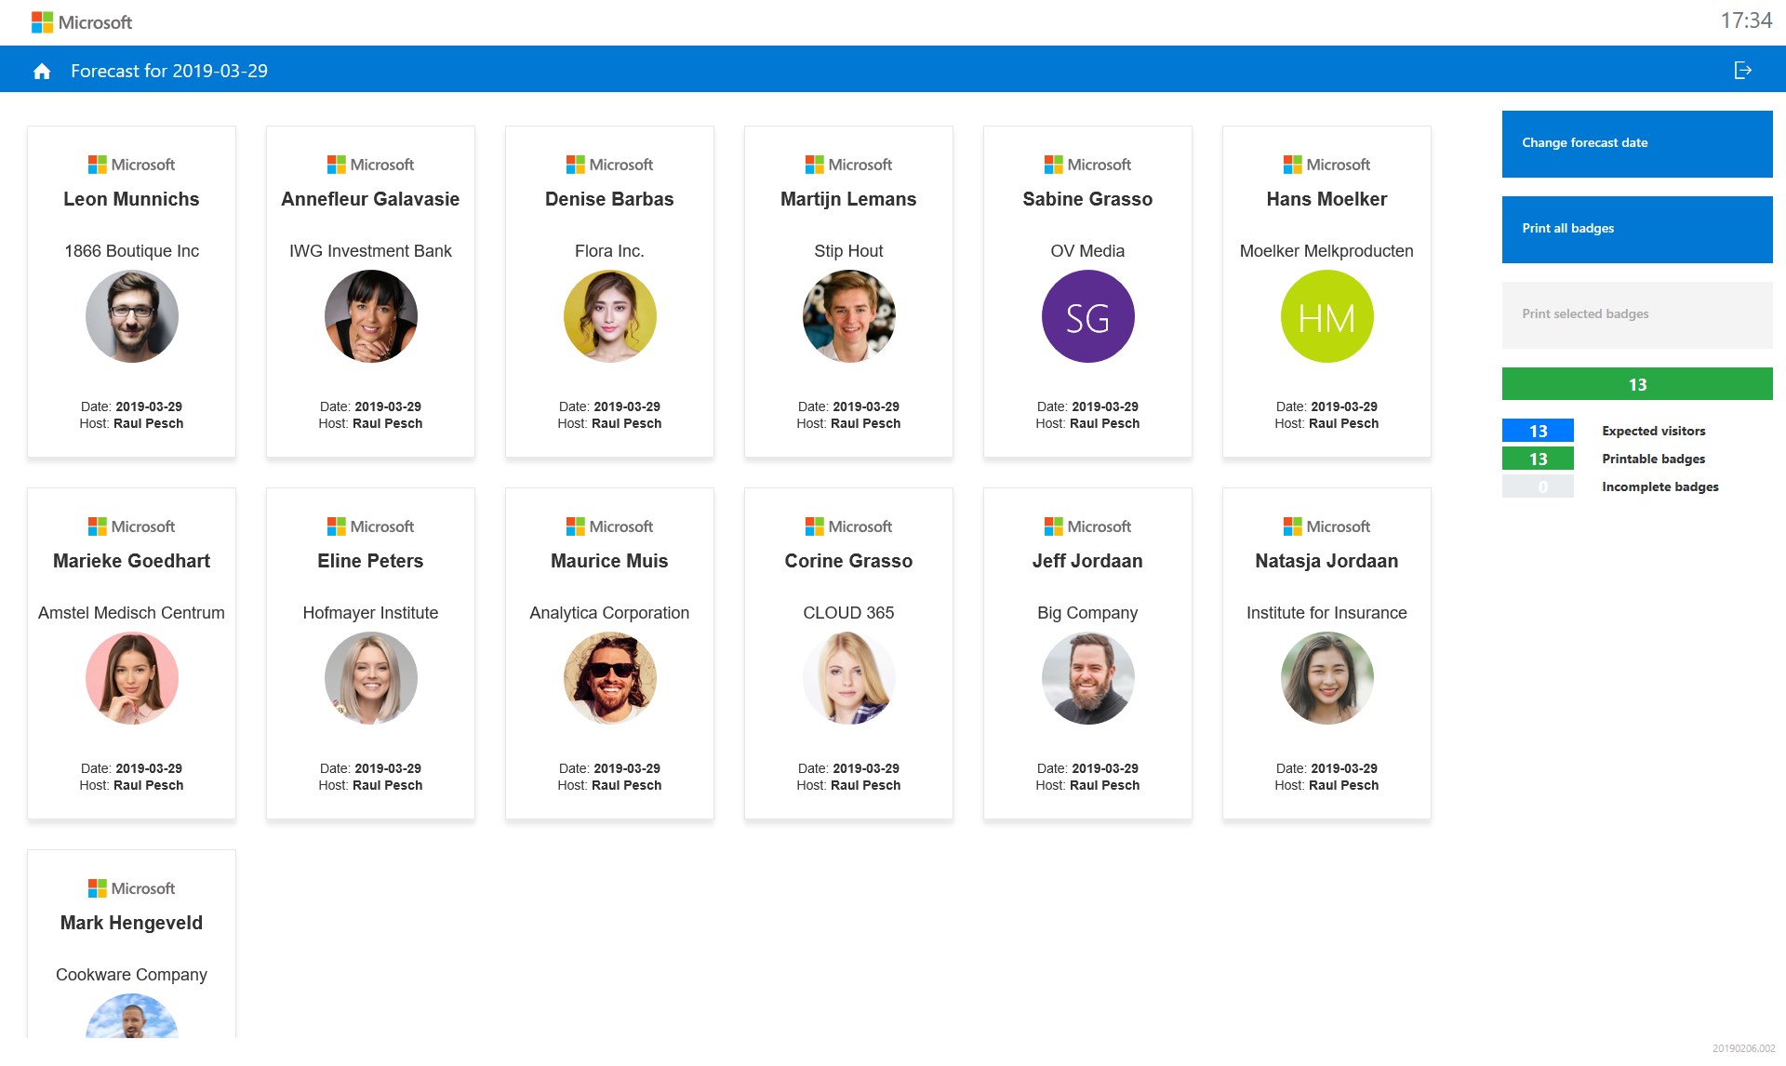This screenshot has width=1786, height=1066.
Task: Click the sign-out icon at top right
Action: (x=1742, y=71)
